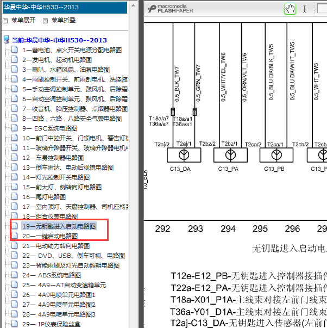The image size is (327, 328).
Task: Open 12—车身控制器电路图
Action: click(53, 158)
